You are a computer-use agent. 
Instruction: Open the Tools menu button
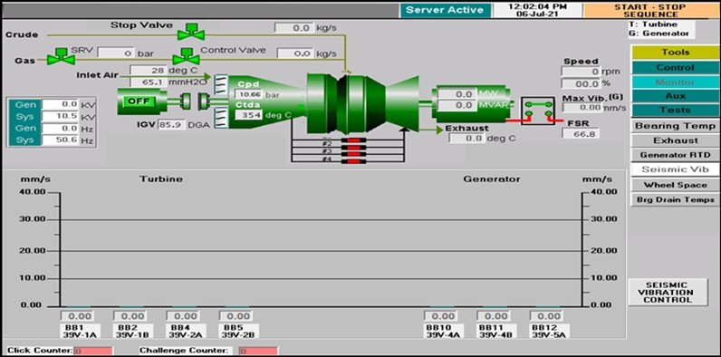pos(675,53)
